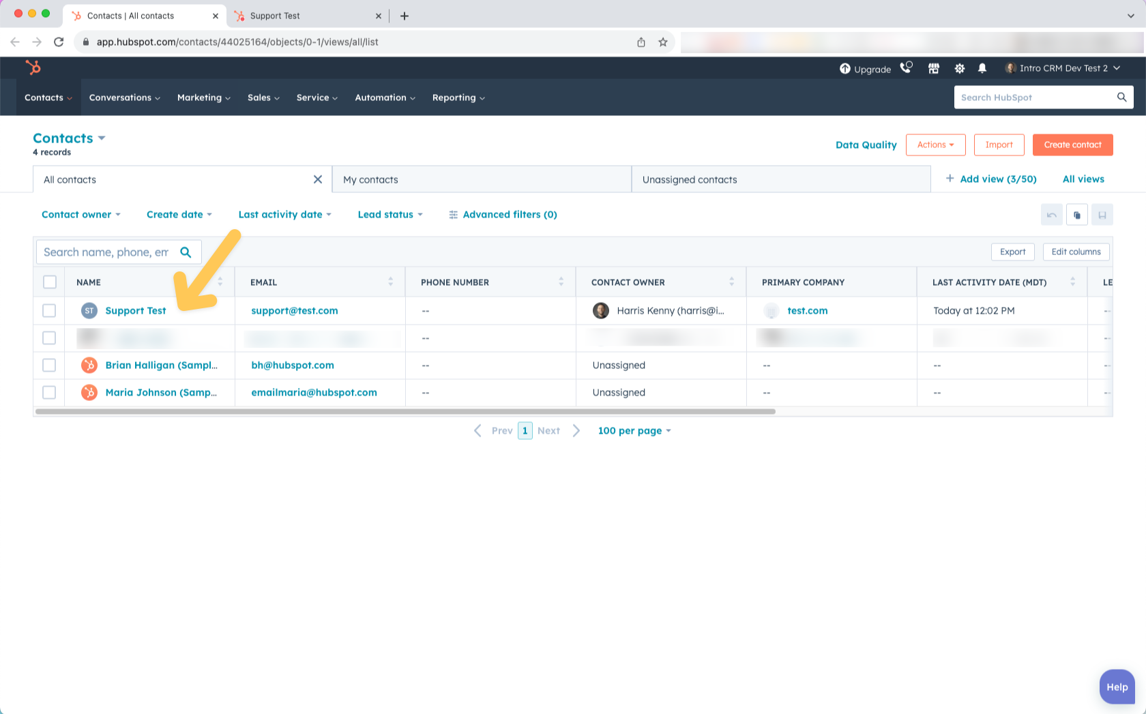Open a new browser tab
1146x714 pixels.
(x=405, y=16)
